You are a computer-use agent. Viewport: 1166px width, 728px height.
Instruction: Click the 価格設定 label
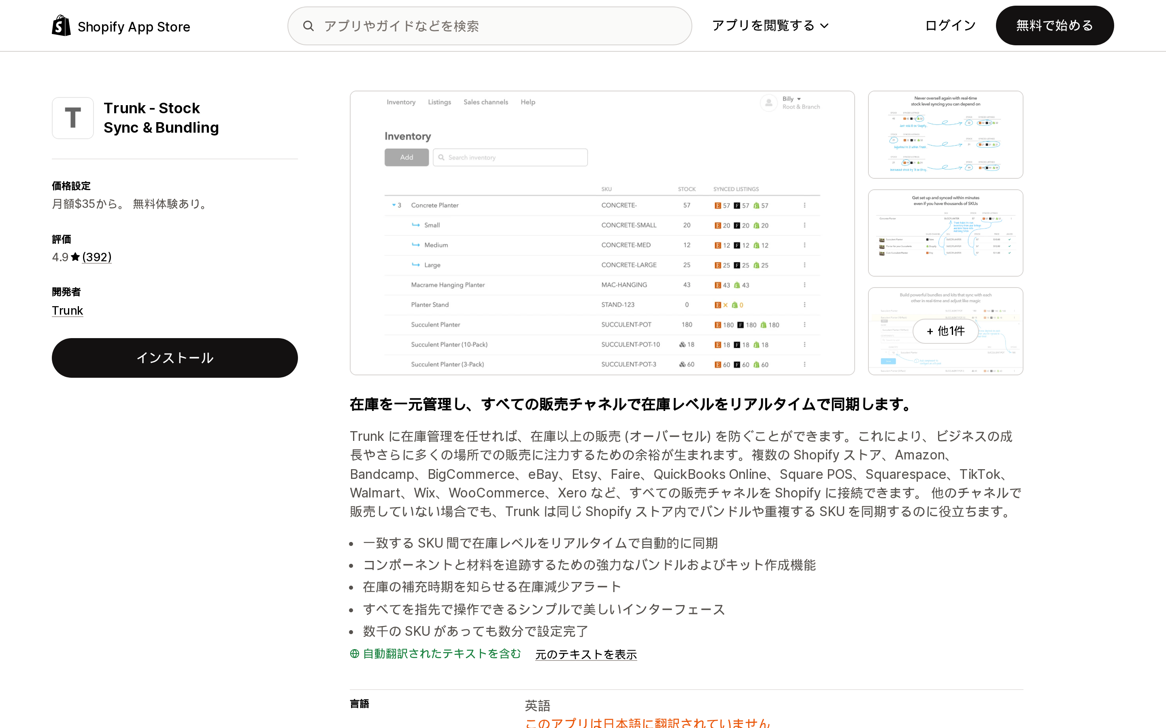(x=71, y=186)
